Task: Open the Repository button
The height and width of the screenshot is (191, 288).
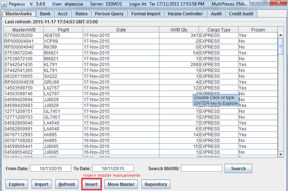Action: click(156, 184)
